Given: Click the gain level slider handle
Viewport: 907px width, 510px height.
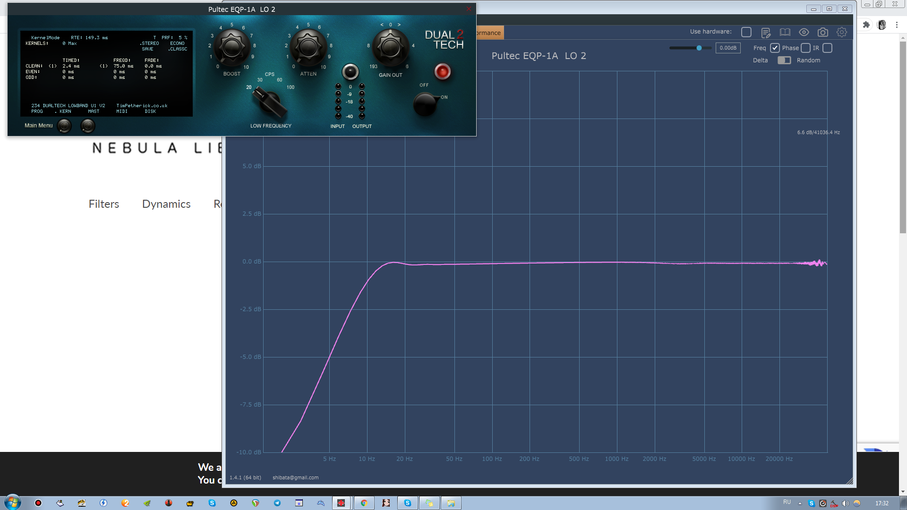Looking at the screenshot, I should 699,48.
